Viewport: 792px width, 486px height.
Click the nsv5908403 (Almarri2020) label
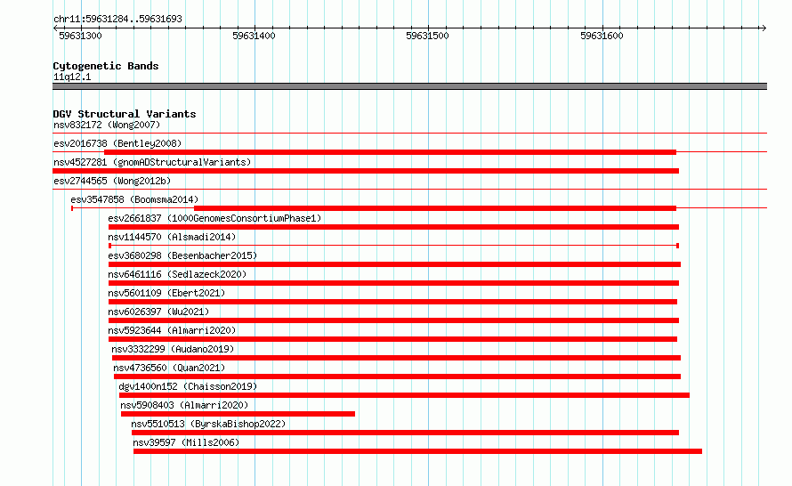click(184, 405)
